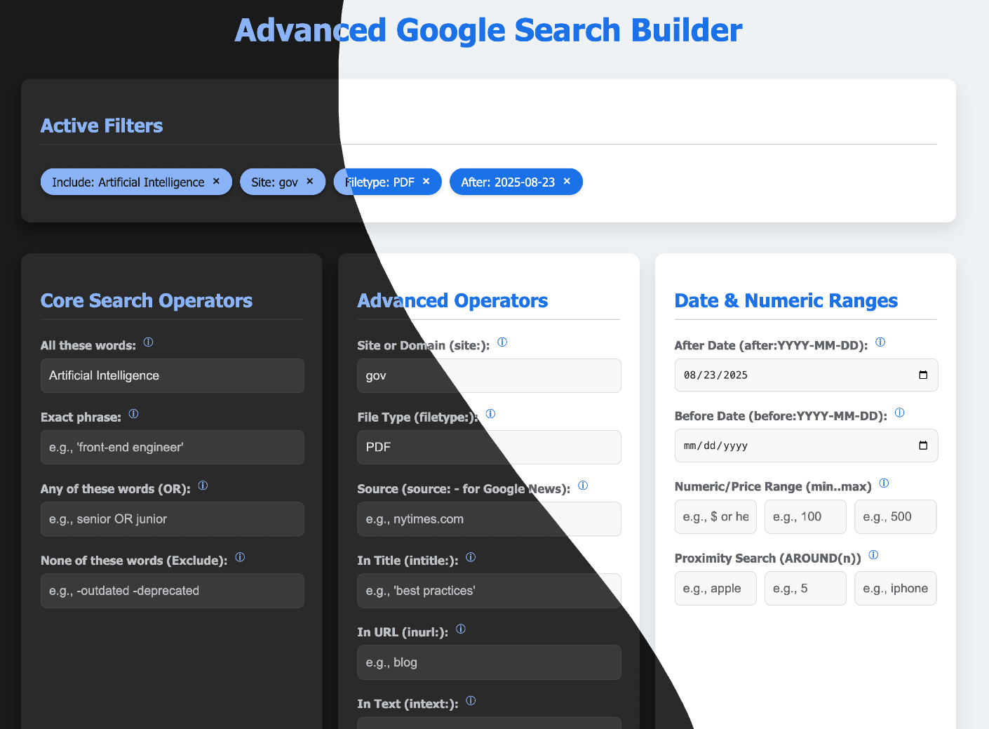The height and width of the screenshot is (729, 989).
Task: Click the 'Core Search Operators' heading
Action: (147, 300)
